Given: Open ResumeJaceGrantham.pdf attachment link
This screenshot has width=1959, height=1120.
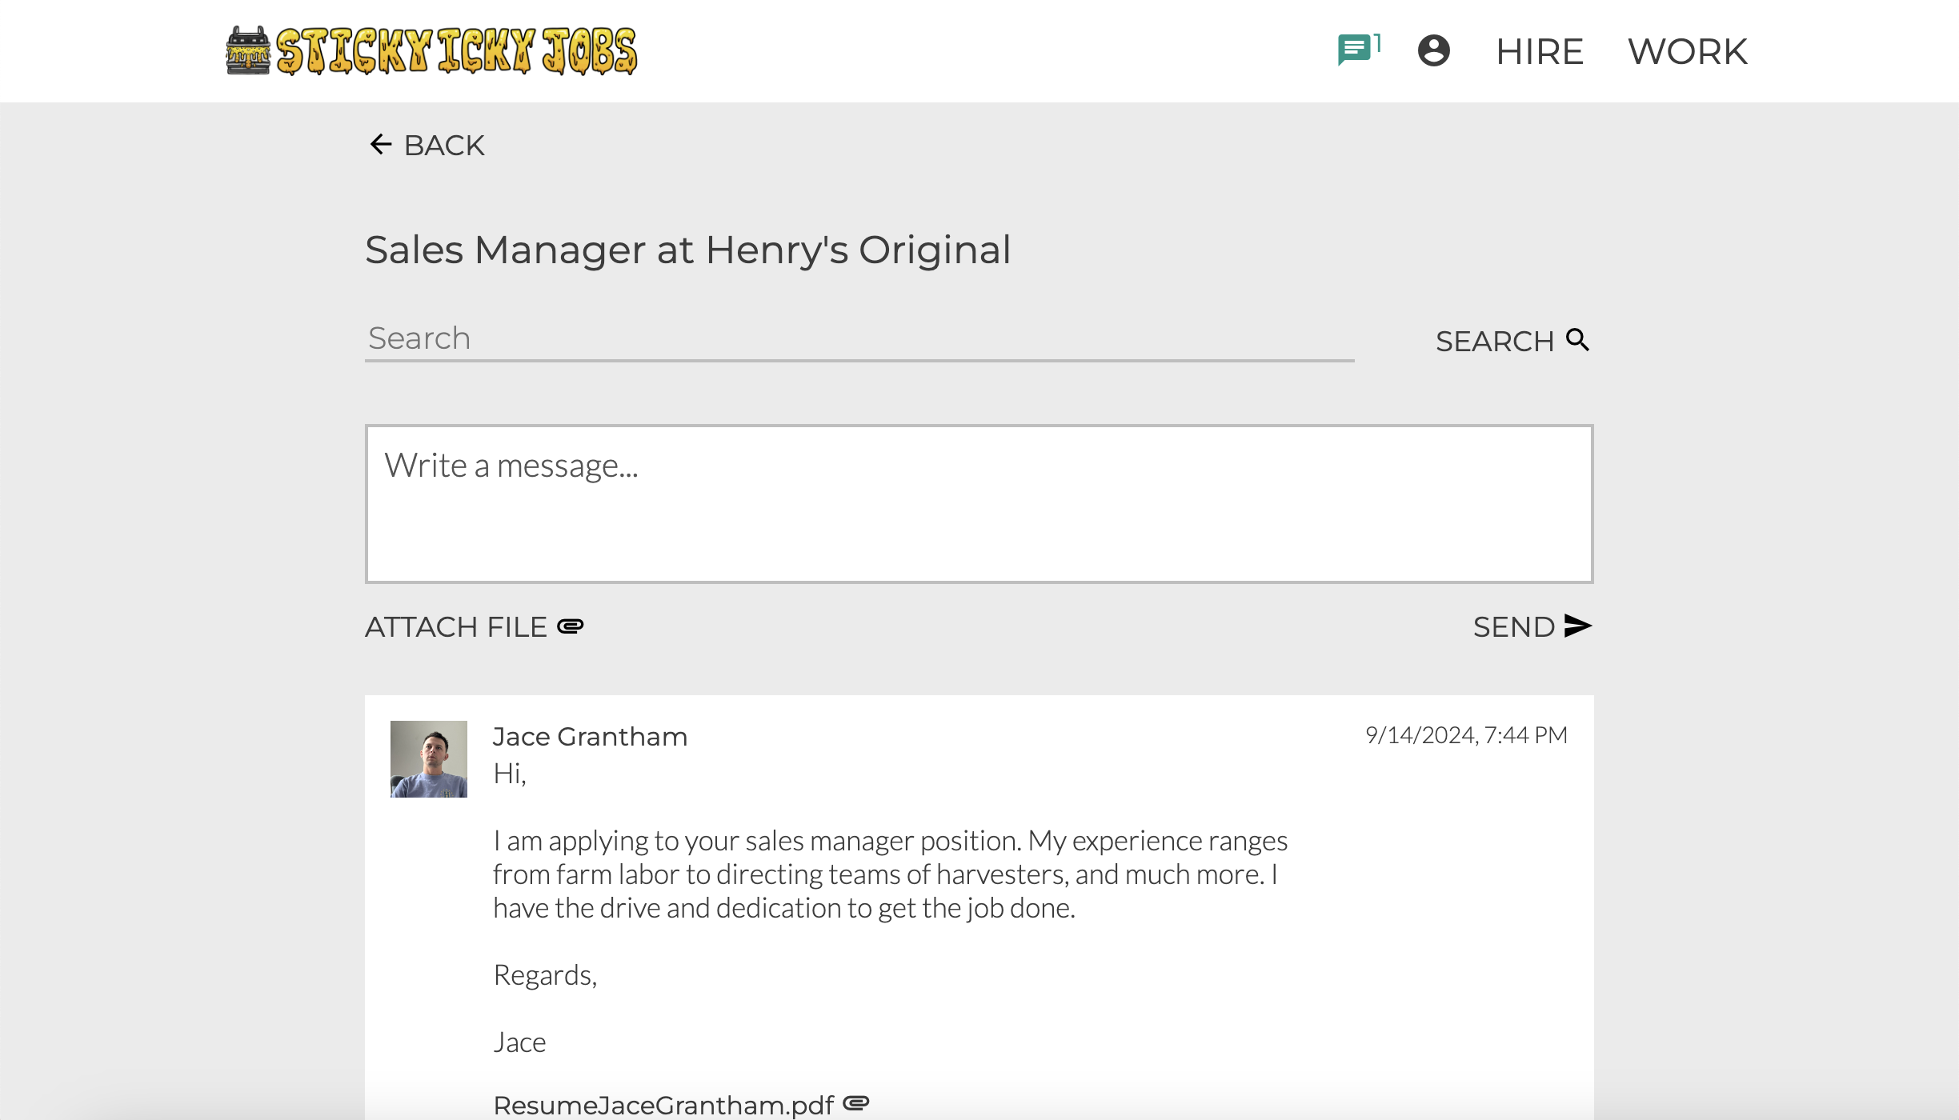Looking at the screenshot, I should (663, 1105).
